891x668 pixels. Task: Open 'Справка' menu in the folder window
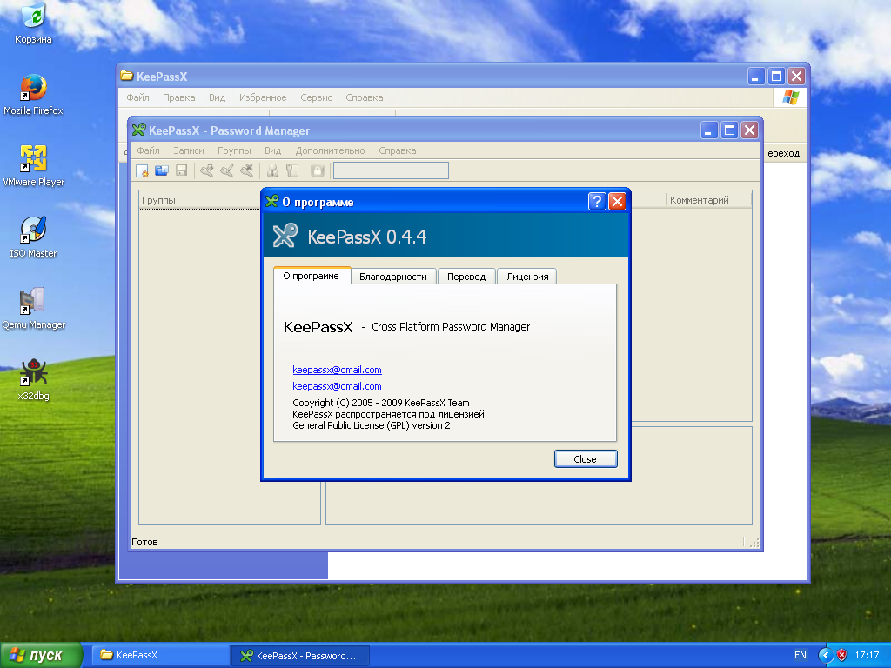tap(365, 97)
